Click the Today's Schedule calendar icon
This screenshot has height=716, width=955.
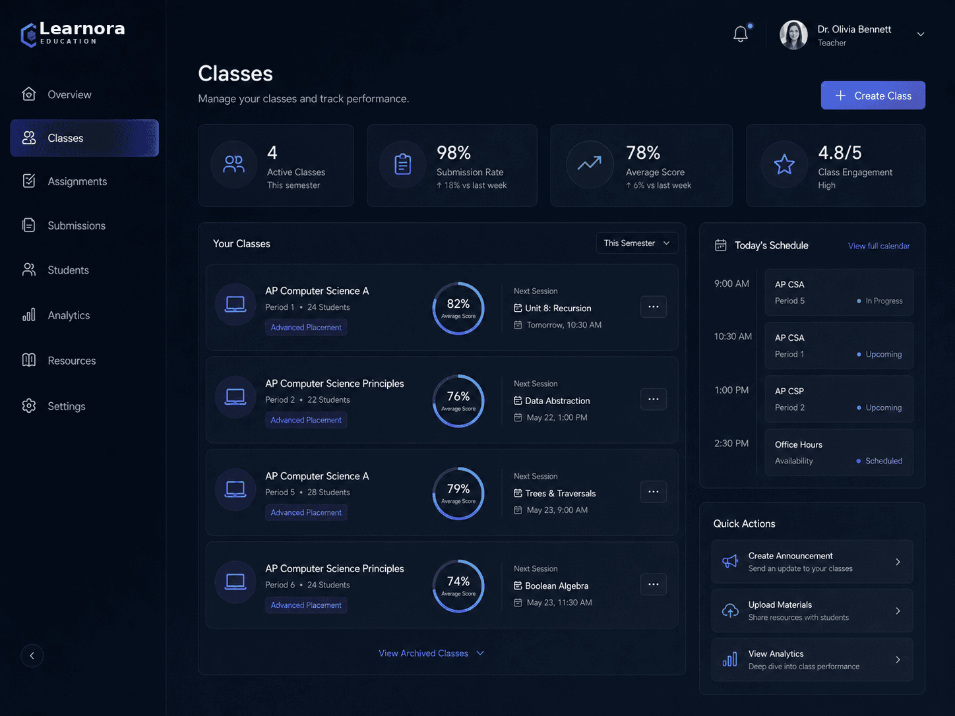(721, 245)
